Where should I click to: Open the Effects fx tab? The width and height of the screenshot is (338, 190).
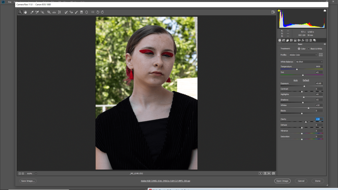[x=303, y=40]
